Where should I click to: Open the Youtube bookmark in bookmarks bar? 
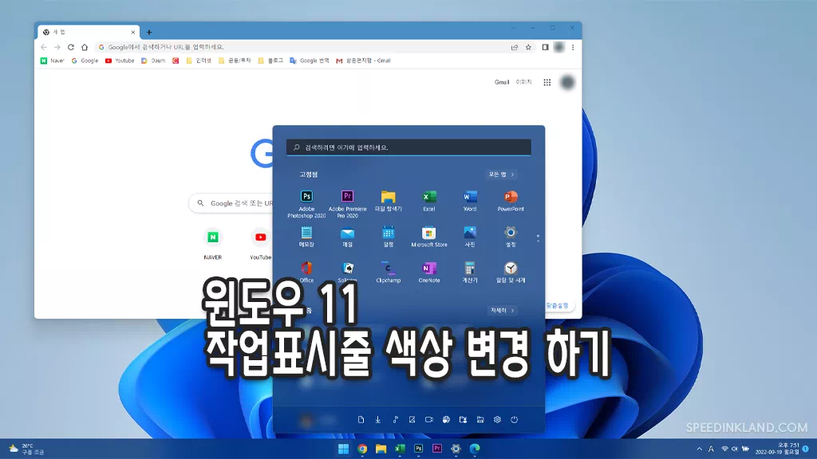120,61
